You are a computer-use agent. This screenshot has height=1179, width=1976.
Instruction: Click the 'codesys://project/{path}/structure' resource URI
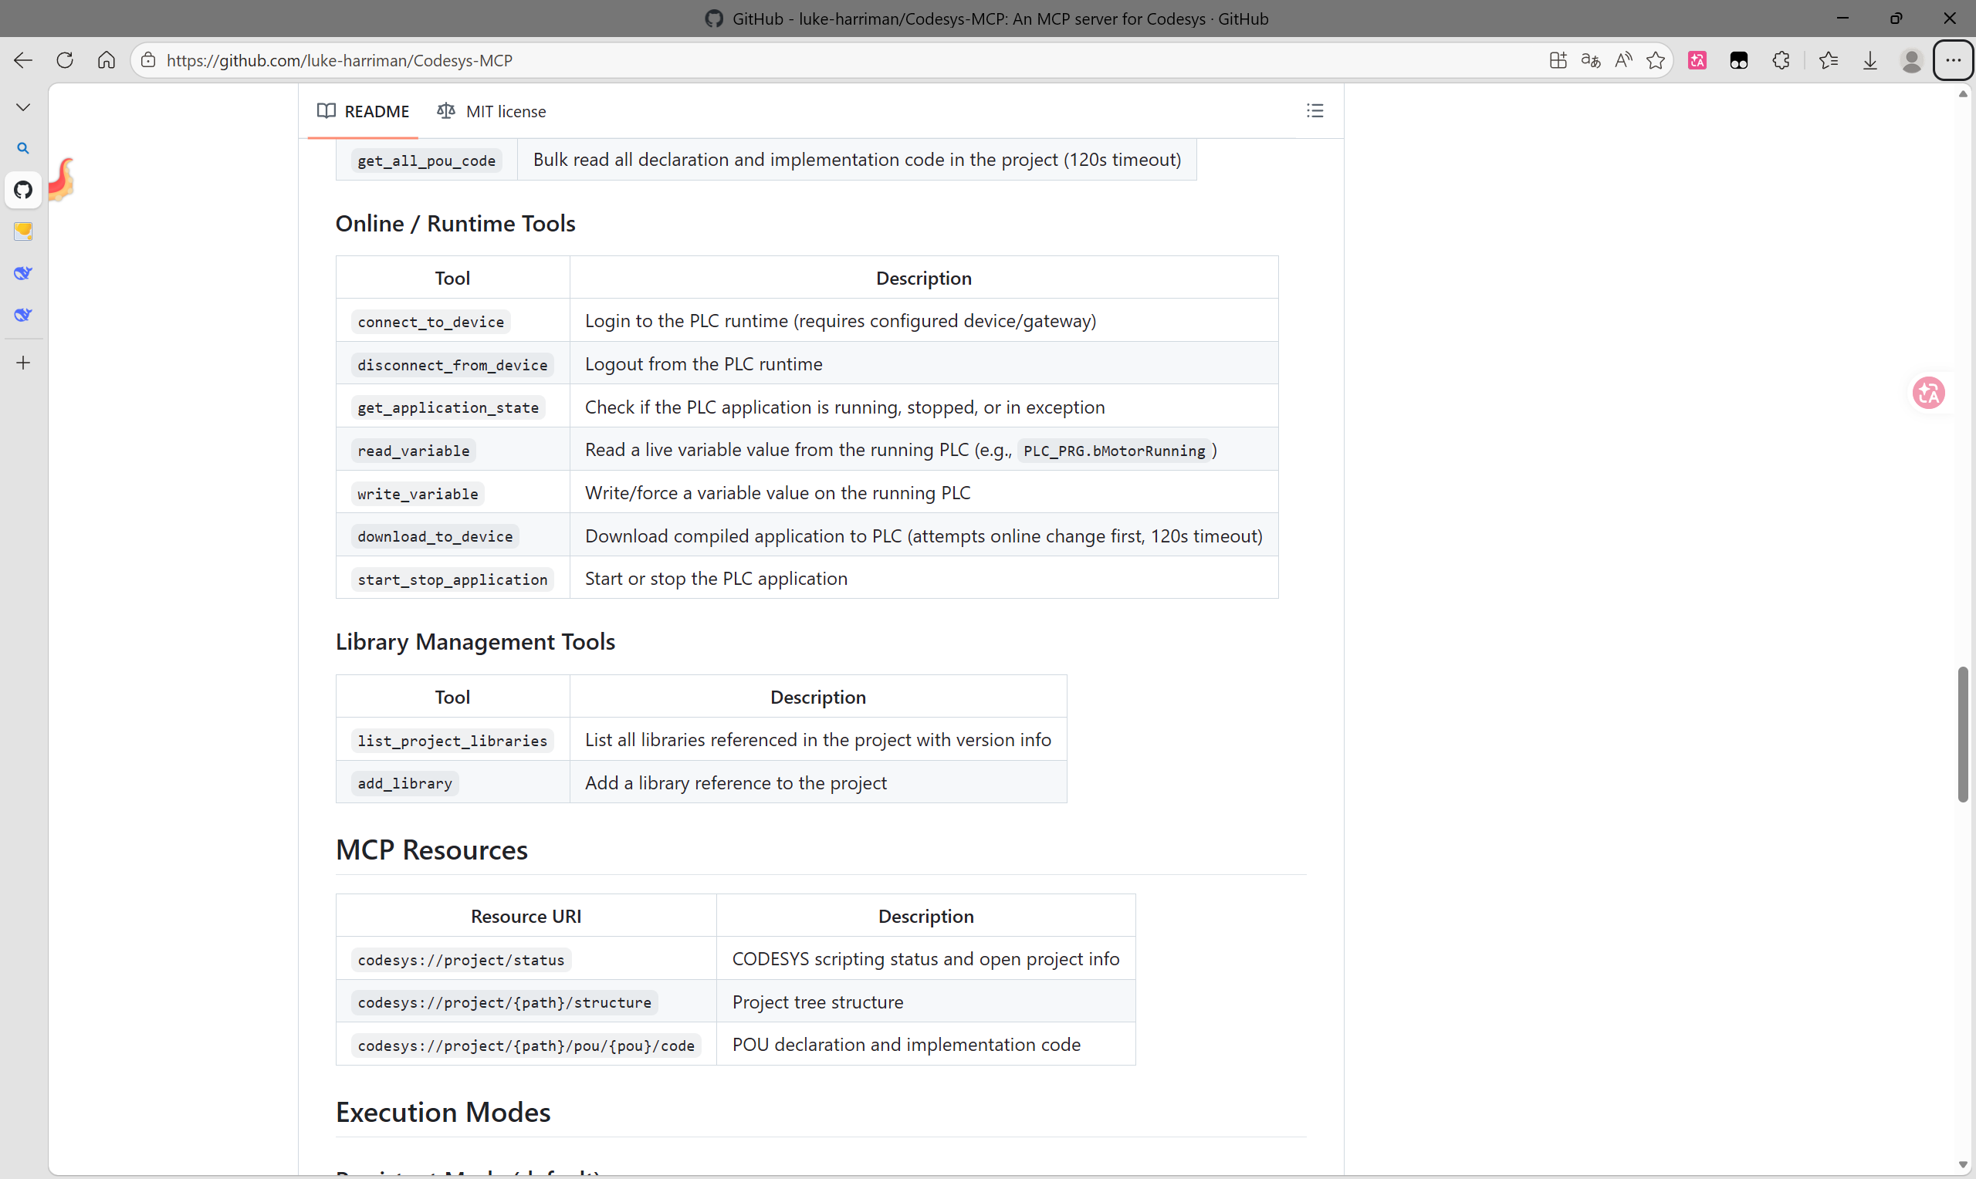(x=505, y=1002)
